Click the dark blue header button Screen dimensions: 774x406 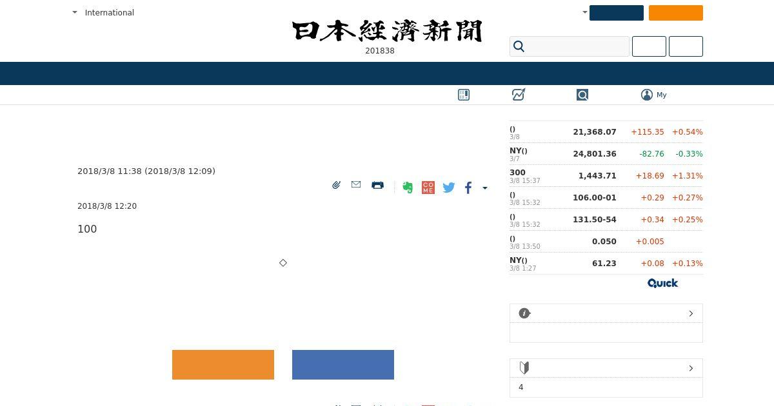[617, 13]
